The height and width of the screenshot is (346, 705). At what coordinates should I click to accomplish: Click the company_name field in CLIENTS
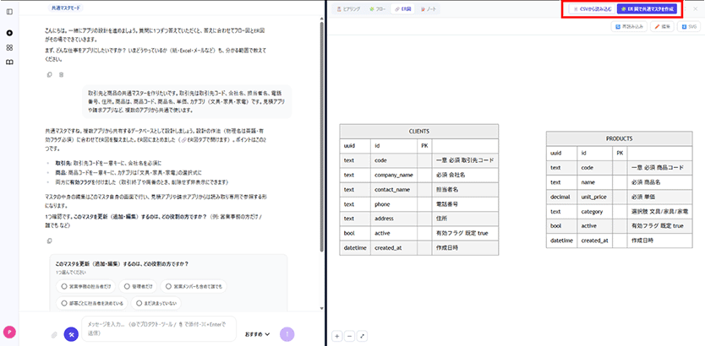[x=393, y=175]
